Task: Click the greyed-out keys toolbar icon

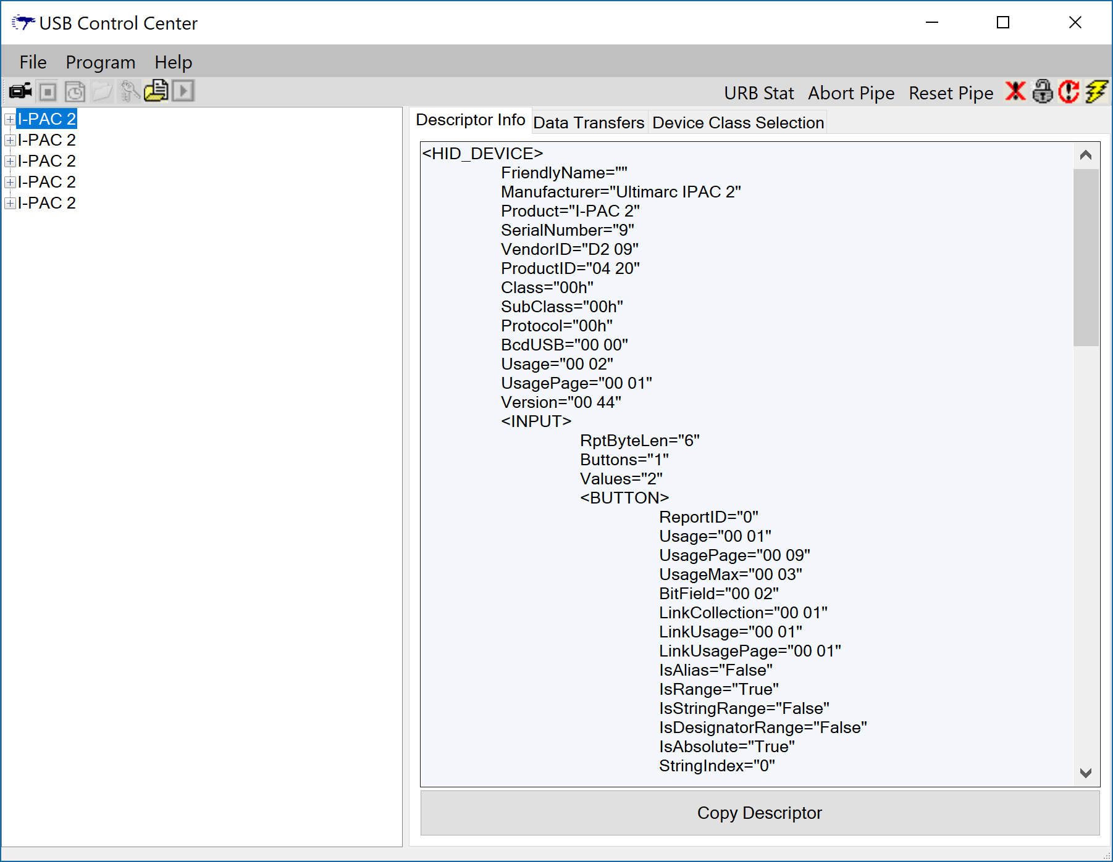Action: 130,91
